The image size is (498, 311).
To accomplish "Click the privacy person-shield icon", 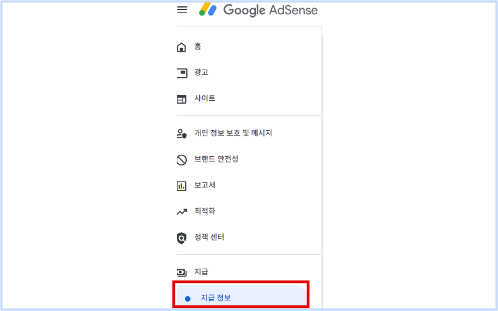I will pyautogui.click(x=181, y=134).
